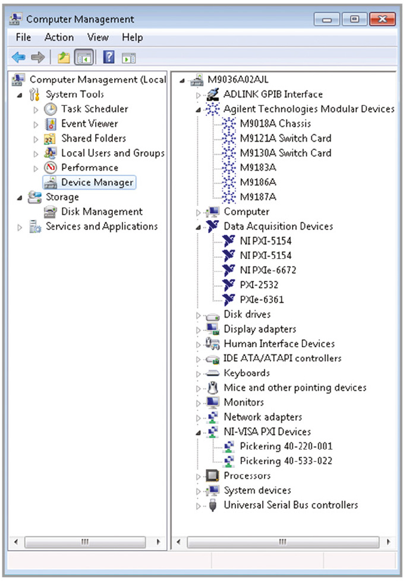Collapse the NI-VISA PXI Devices node
The width and height of the screenshot is (406, 581).
pyautogui.click(x=198, y=432)
